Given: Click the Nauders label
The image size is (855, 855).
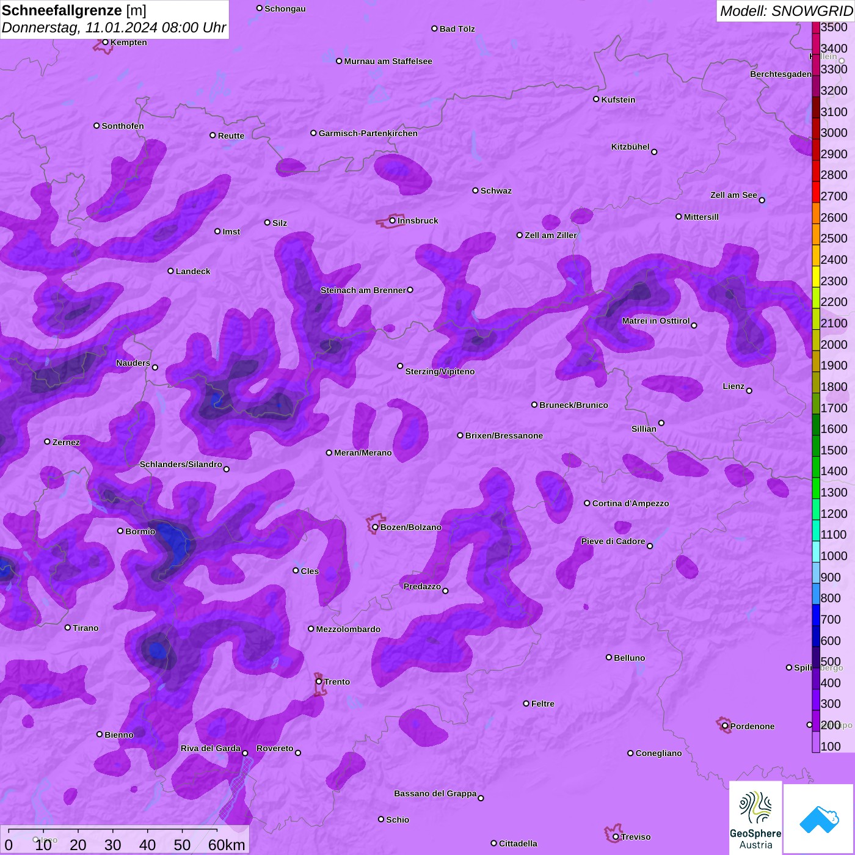Looking at the screenshot, I should pyautogui.click(x=133, y=363).
